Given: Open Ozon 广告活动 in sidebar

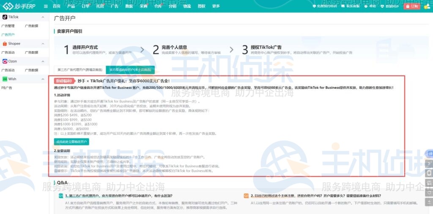Looking at the screenshot, I should click(x=8, y=70).
